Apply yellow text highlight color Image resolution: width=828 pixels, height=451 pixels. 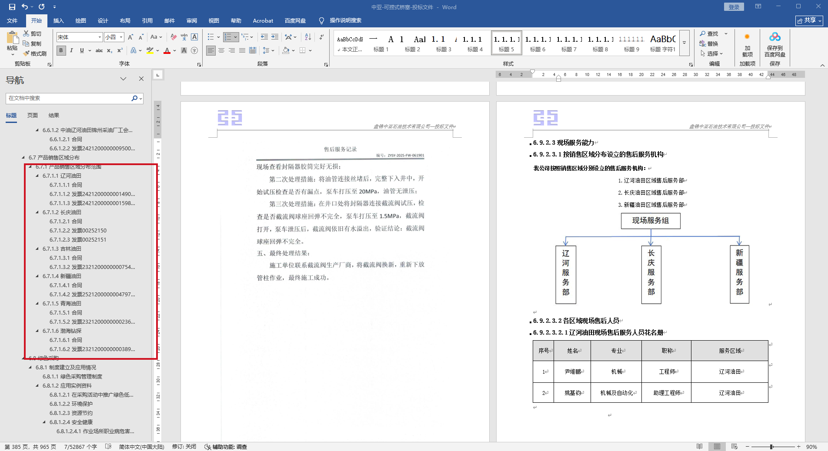click(x=150, y=50)
